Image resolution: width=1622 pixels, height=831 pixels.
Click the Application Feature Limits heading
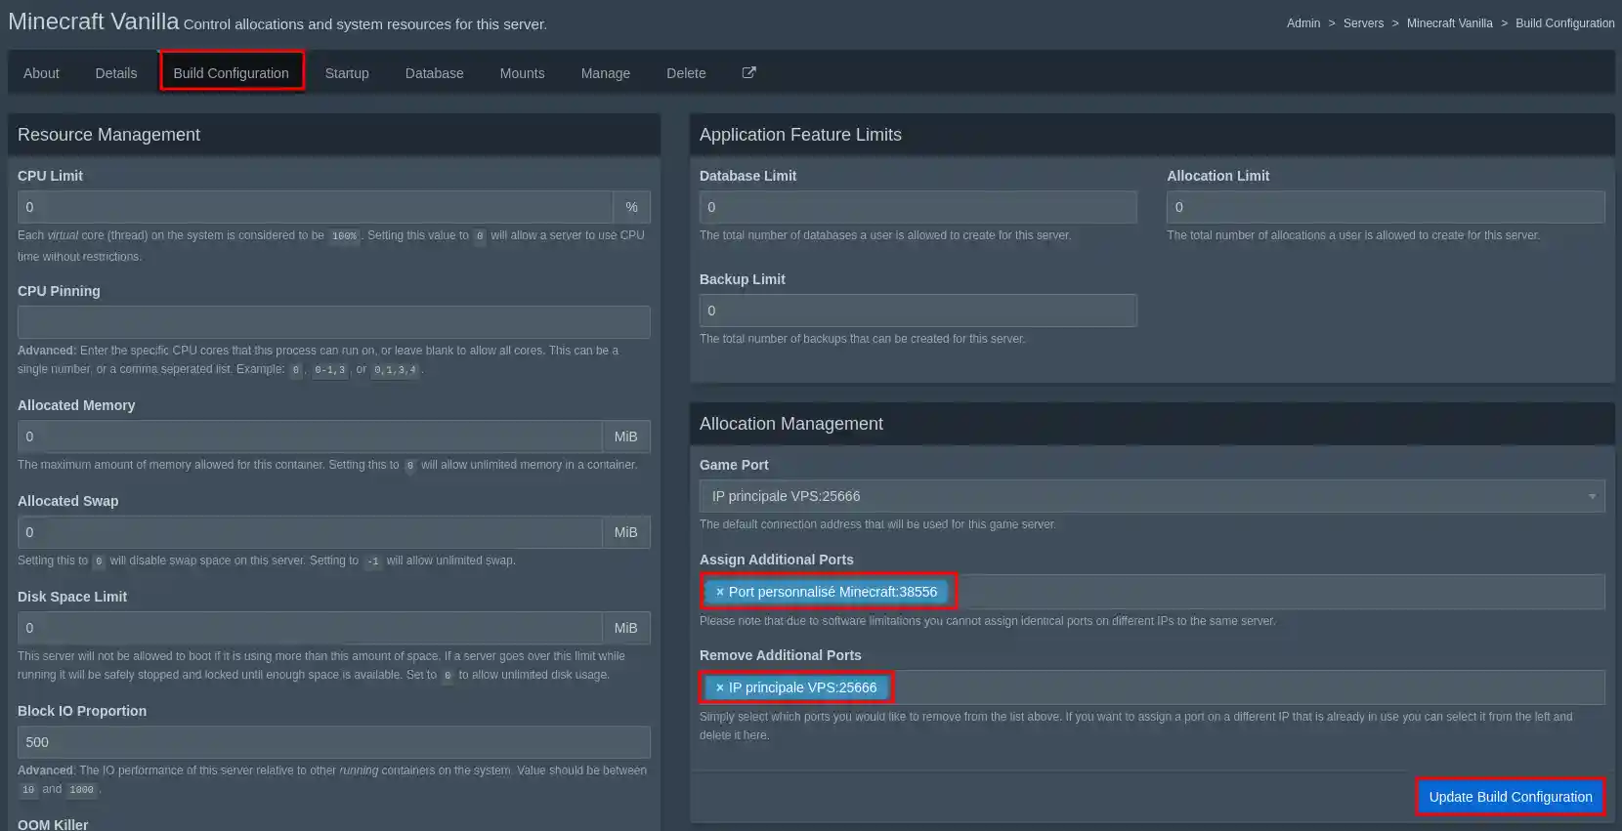pos(800,135)
